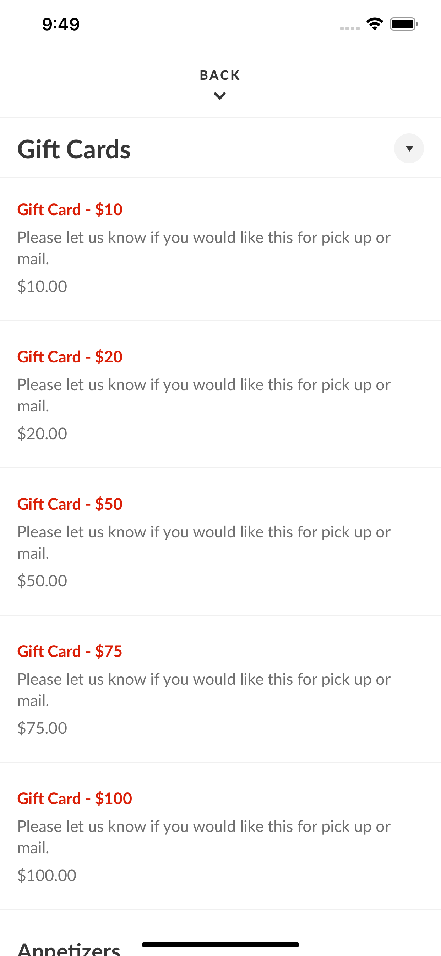
Task: Tap the $75.00 price text
Action: click(x=42, y=728)
